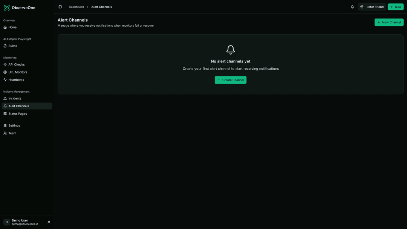407x229 pixels.
Task: Open Heartbeats monitoring
Action: pos(27,80)
